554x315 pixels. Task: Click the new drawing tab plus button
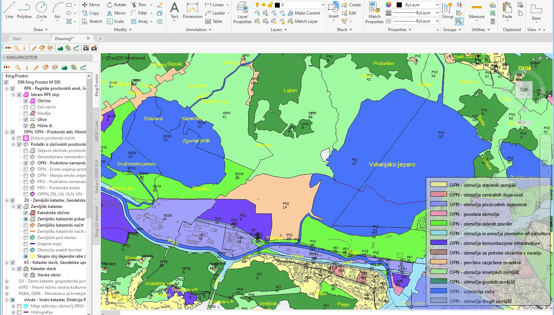[x=100, y=39]
